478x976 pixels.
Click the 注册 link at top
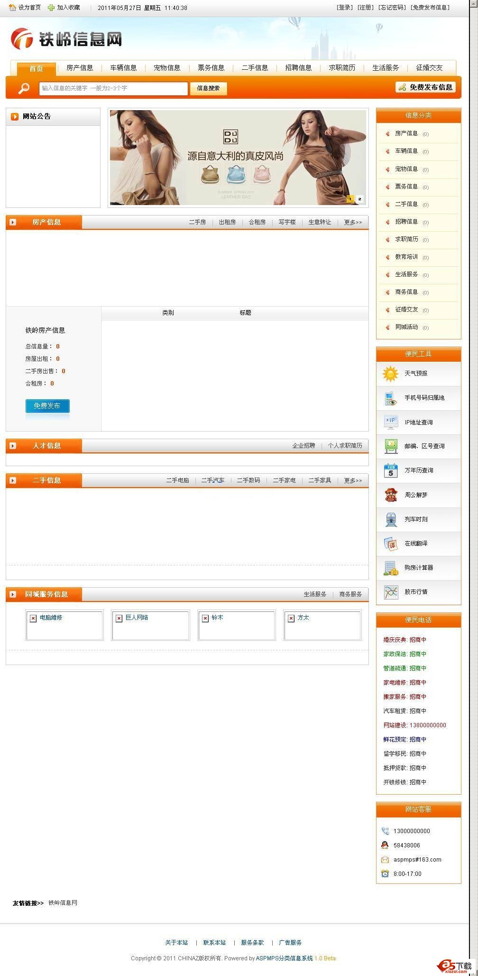pyautogui.click(x=365, y=8)
